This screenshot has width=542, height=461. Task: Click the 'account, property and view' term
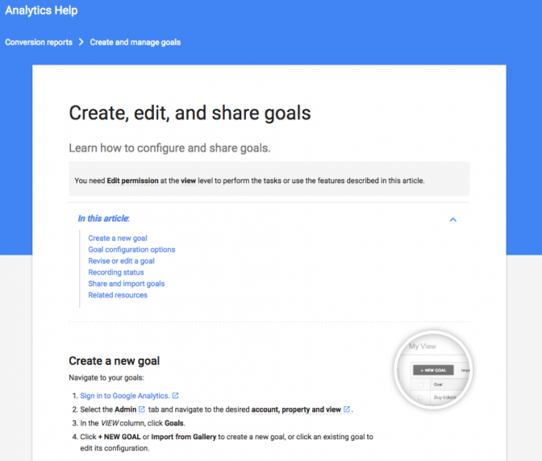coord(296,409)
